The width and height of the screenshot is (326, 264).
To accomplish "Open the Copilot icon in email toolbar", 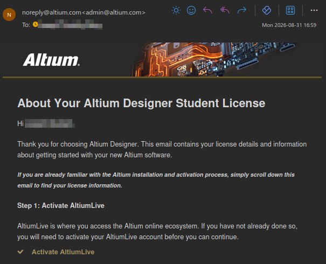I will tap(267, 10).
